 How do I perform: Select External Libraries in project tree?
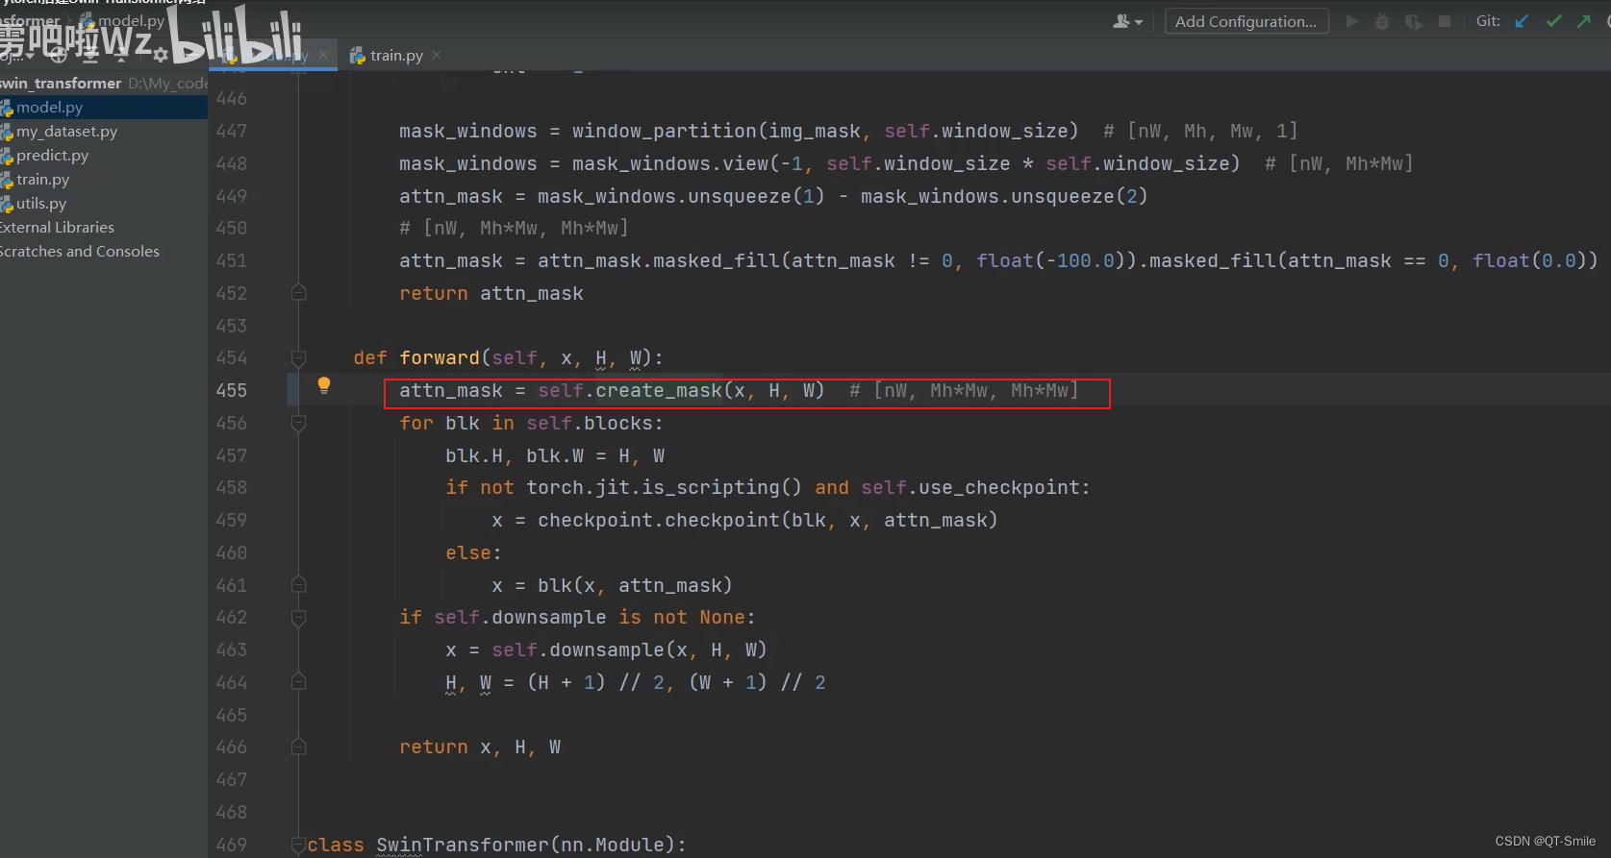[x=57, y=228]
